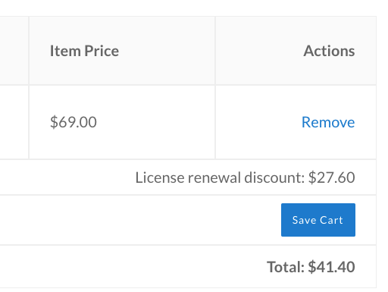Click the empty cell left of $69.00
Screen dimensions: 388x292
14,122
